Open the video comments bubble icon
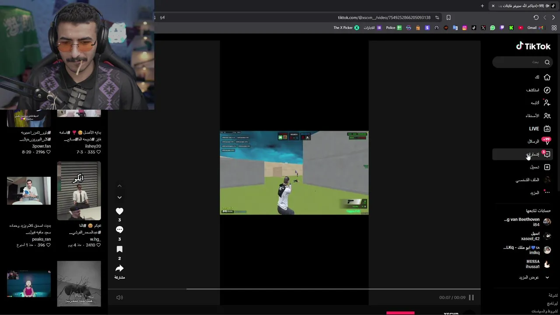Viewport: 560px width, 315px height. [119, 230]
